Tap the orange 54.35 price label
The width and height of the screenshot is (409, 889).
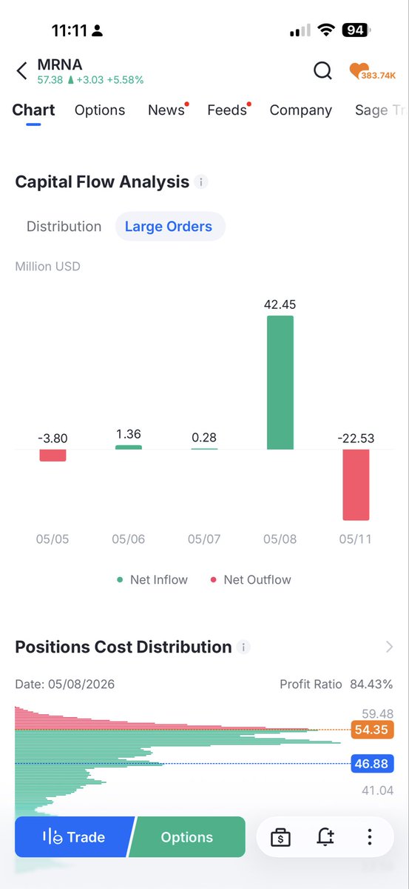373,730
